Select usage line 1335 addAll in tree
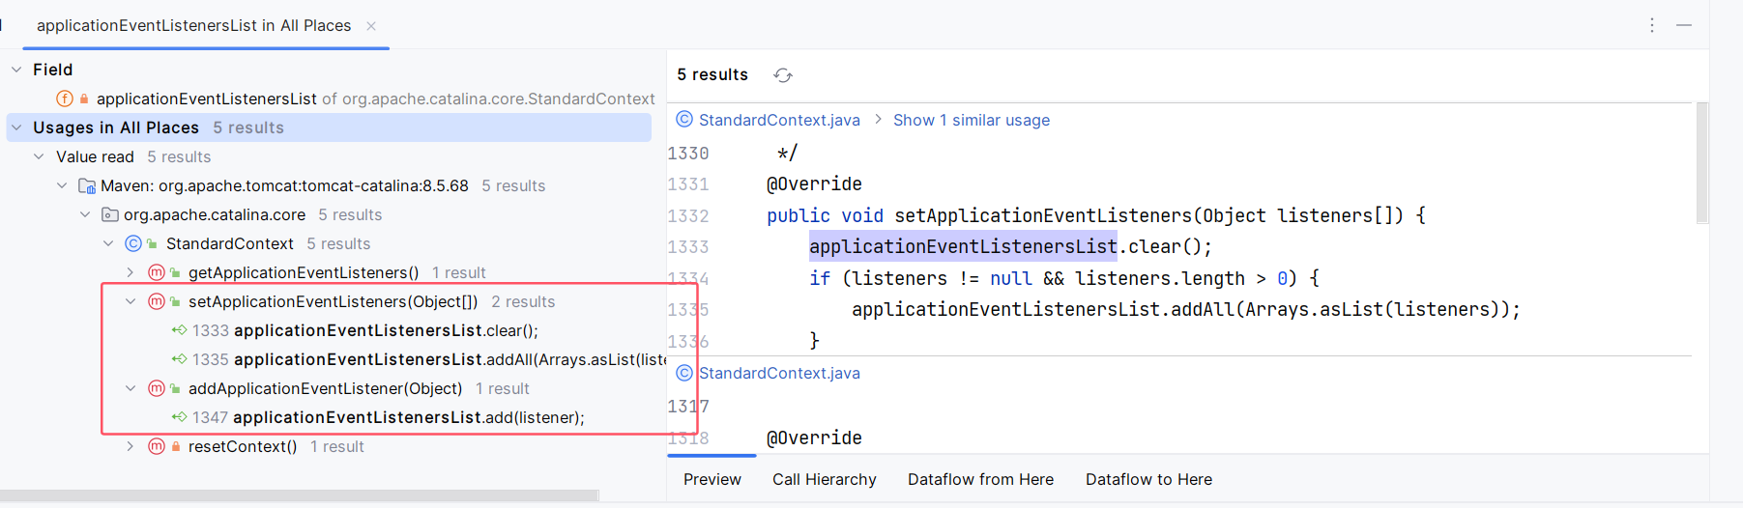The height and width of the screenshot is (508, 1743). click(425, 359)
